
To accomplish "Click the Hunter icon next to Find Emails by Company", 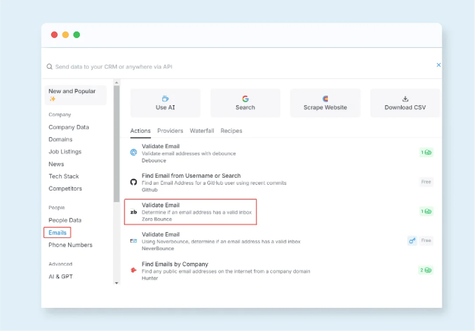I will click(x=133, y=270).
